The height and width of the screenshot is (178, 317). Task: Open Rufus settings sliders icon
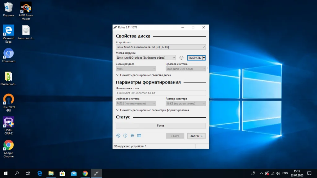click(132, 136)
